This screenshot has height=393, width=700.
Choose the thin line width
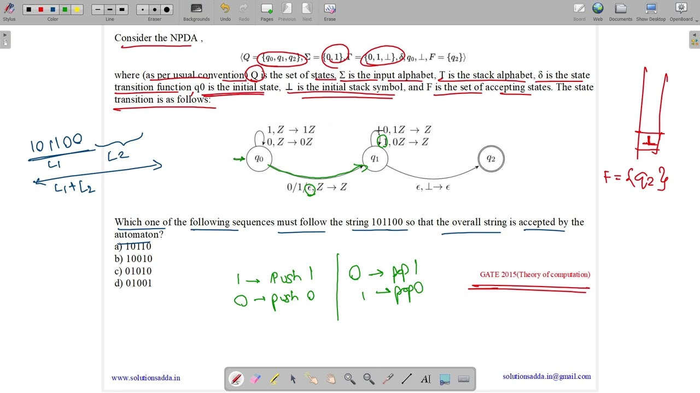98,9
